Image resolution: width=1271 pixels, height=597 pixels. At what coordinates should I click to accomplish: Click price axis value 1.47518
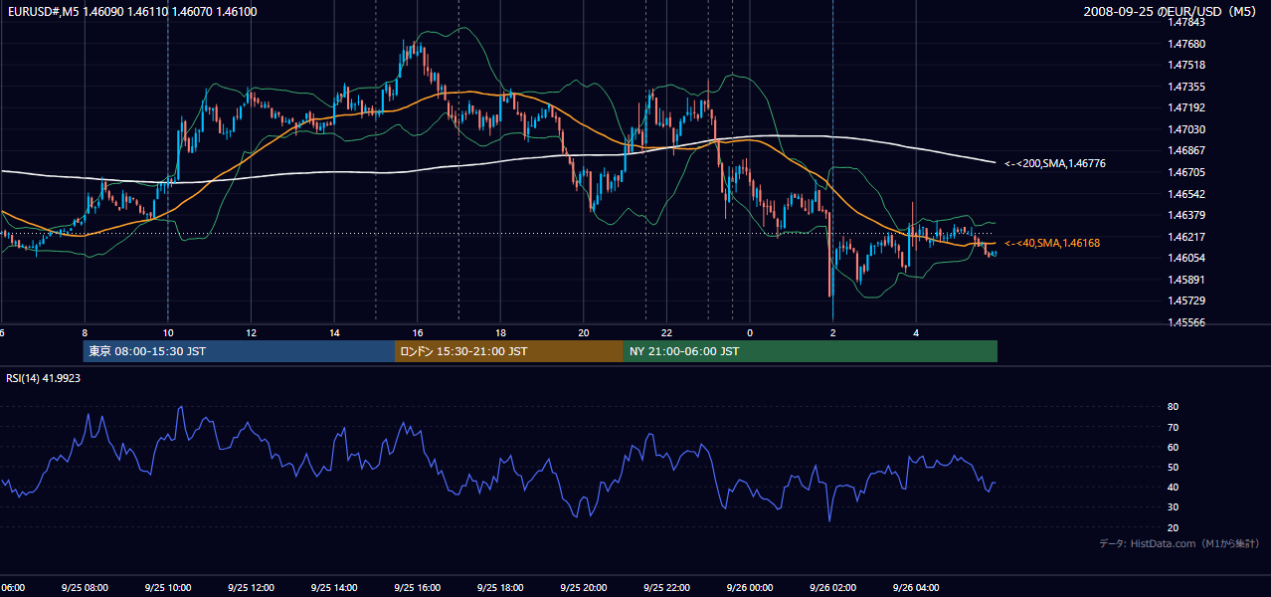point(1185,65)
